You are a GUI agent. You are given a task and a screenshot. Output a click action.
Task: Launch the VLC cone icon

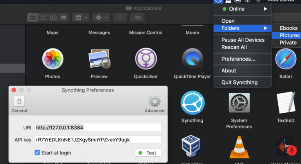point(239,146)
